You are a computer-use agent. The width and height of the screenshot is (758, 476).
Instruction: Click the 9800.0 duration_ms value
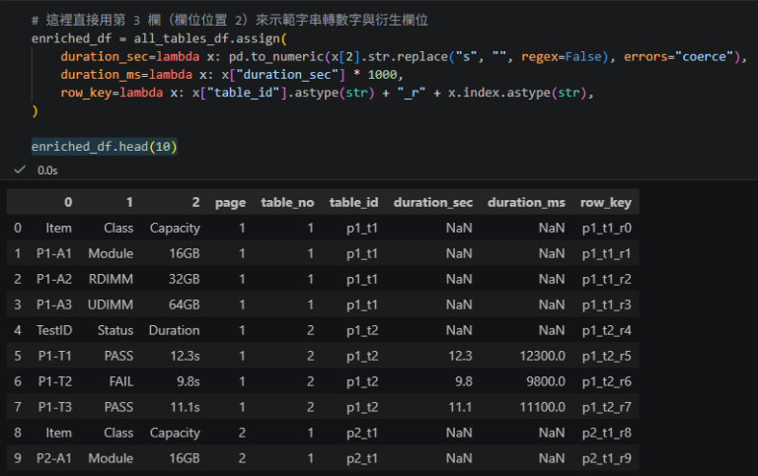coord(546,381)
